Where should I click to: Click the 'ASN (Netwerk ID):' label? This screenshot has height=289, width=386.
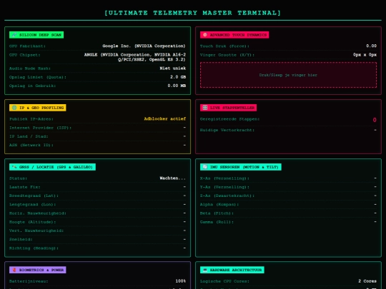pyautogui.click(x=31, y=145)
